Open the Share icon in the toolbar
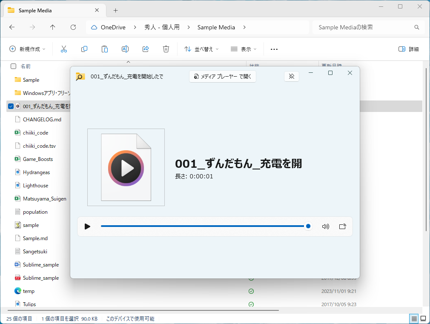Image resolution: width=430 pixels, height=324 pixels. [x=146, y=49]
